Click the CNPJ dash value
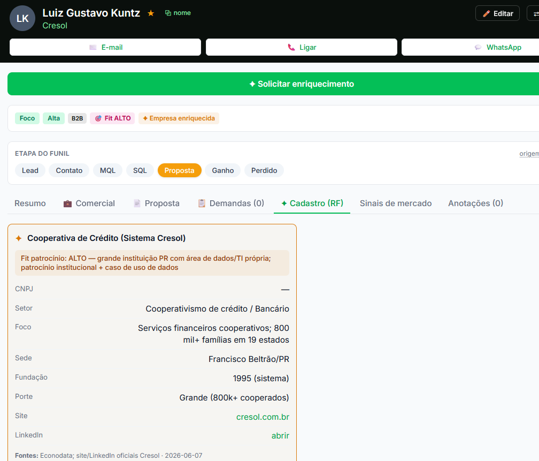 (x=285, y=290)
